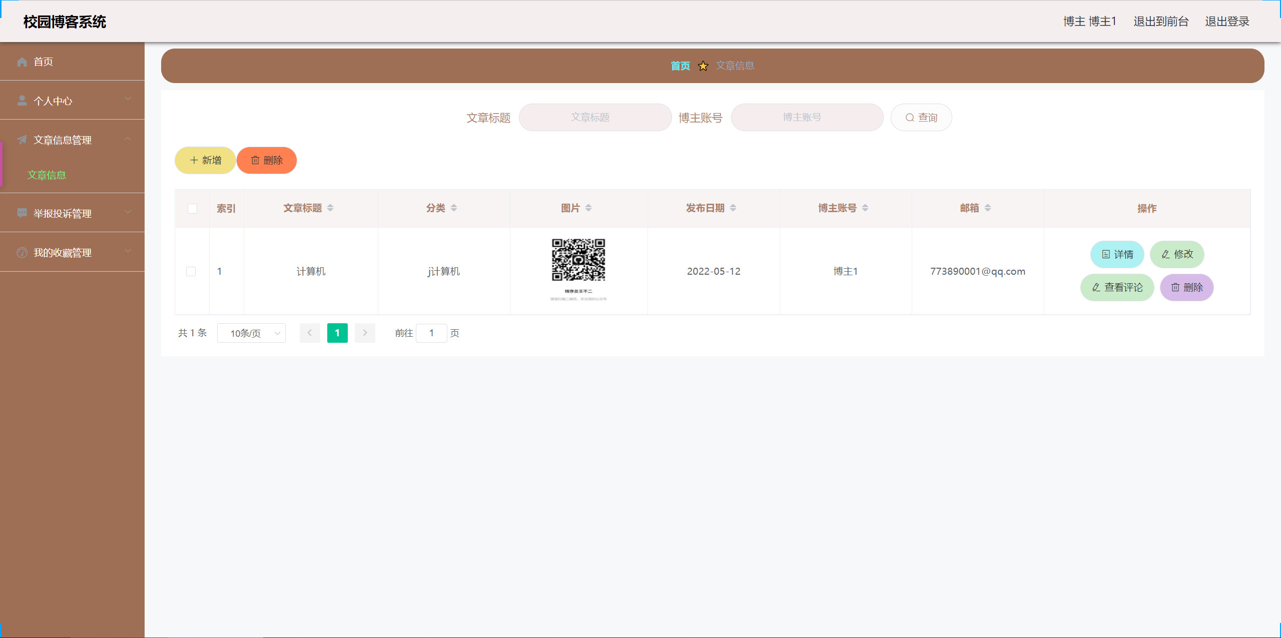Select the 首页 home icon in sidebar
The height and width of the screenshot is (638, 1281).
[22, 62]
